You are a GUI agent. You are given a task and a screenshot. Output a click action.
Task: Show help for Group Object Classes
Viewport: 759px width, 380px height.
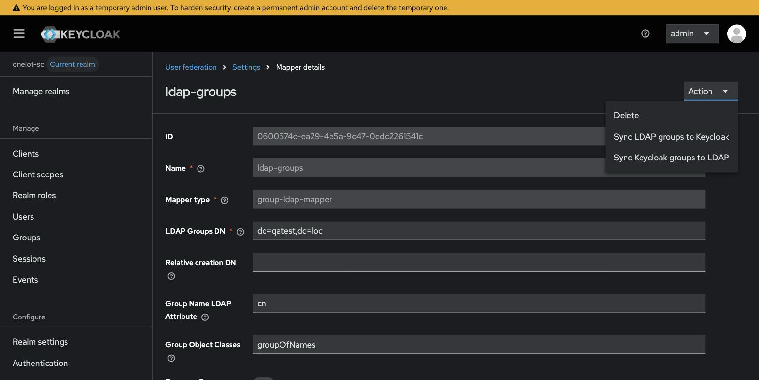tap(171, 358)
